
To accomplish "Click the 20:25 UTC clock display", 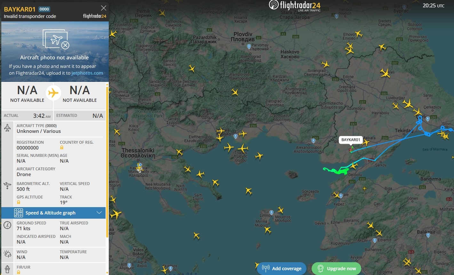I will coord(433,5).
